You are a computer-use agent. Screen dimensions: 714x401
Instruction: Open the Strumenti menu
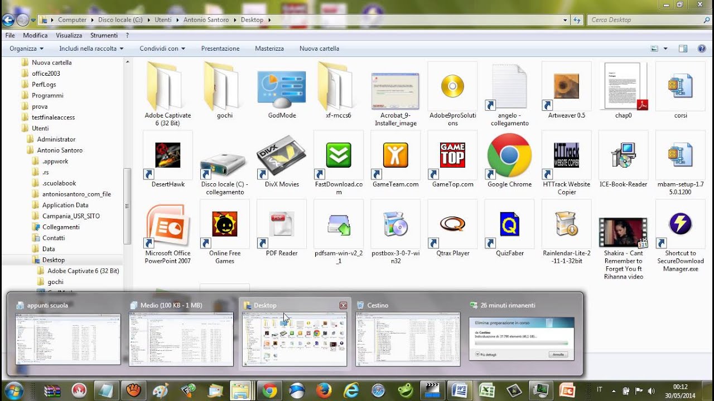click(x=104, y=35)
